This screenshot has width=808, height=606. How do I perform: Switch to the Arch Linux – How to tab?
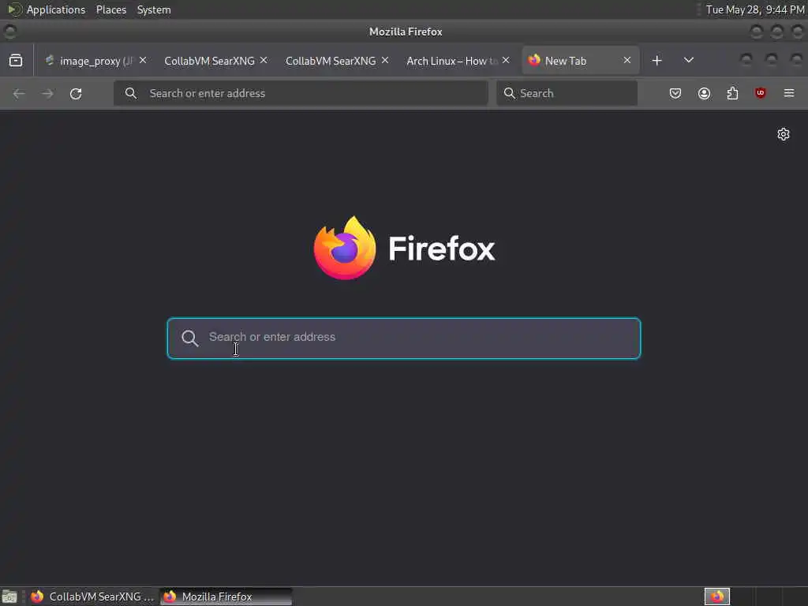coord(452,61)
